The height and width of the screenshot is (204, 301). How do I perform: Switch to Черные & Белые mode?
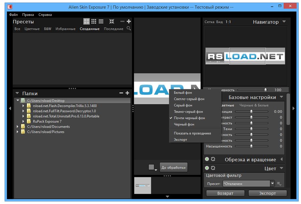[254, 105]
